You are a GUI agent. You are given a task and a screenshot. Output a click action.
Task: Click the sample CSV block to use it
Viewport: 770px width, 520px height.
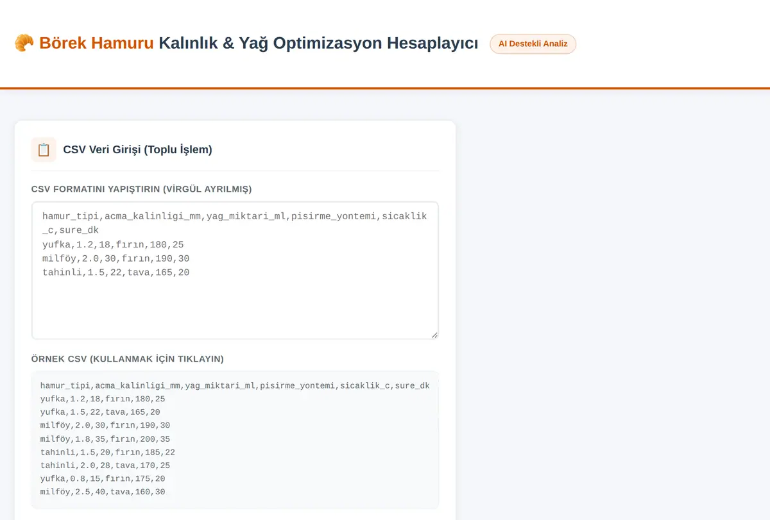click(235, 439)
